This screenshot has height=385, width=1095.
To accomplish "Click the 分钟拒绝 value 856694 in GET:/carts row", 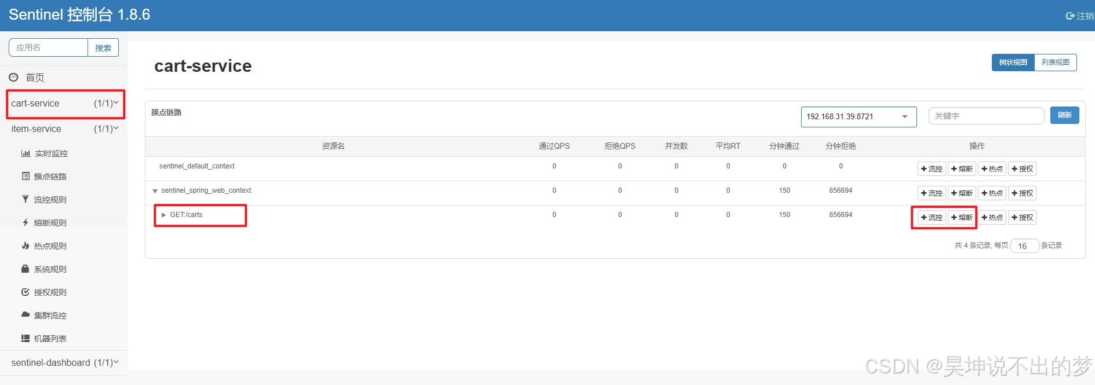I will [841, 215].
